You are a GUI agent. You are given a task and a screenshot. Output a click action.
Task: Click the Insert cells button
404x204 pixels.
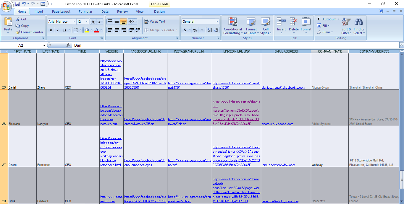coord(281,26)
